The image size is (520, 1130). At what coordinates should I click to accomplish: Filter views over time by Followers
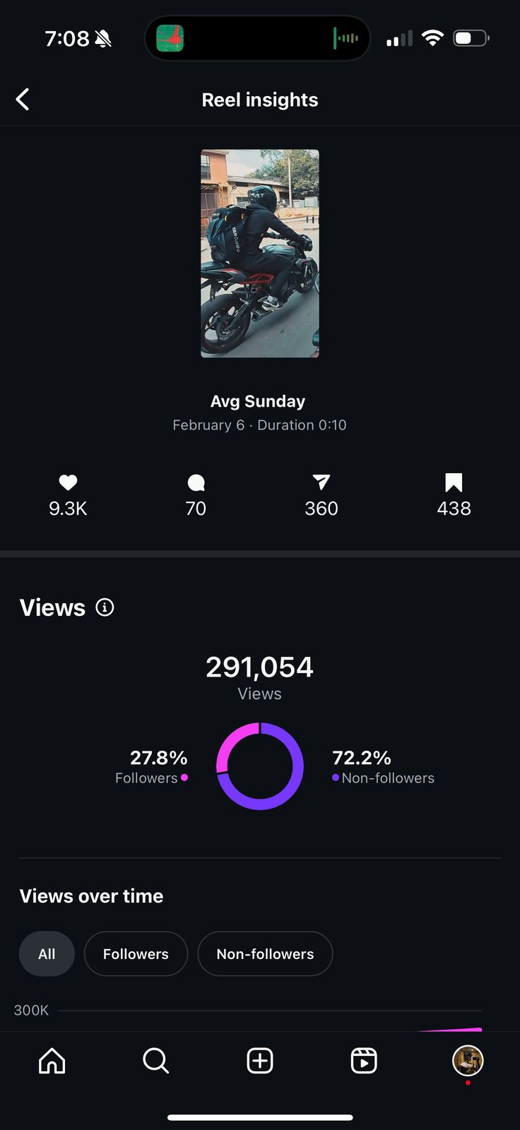pyautogui.click(x=136, y=953)
